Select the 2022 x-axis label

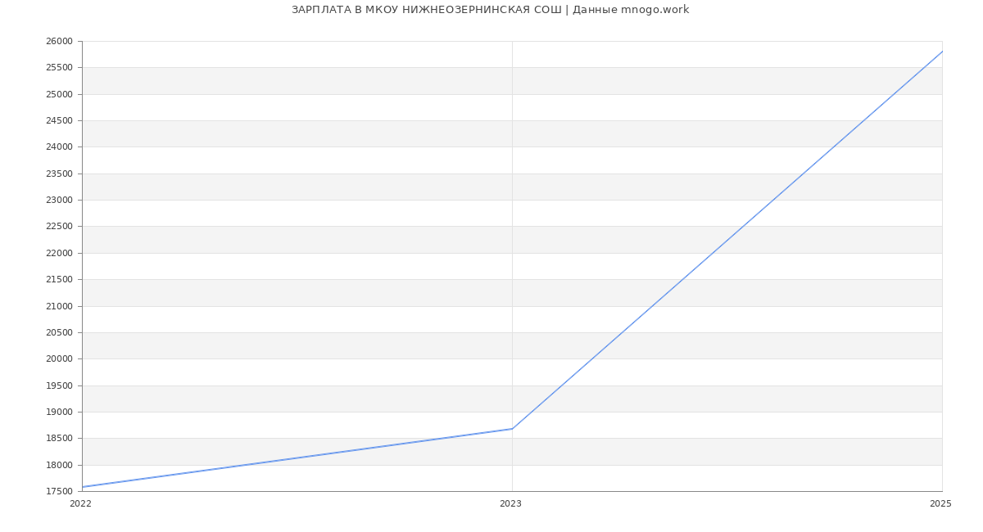[81, 504]
